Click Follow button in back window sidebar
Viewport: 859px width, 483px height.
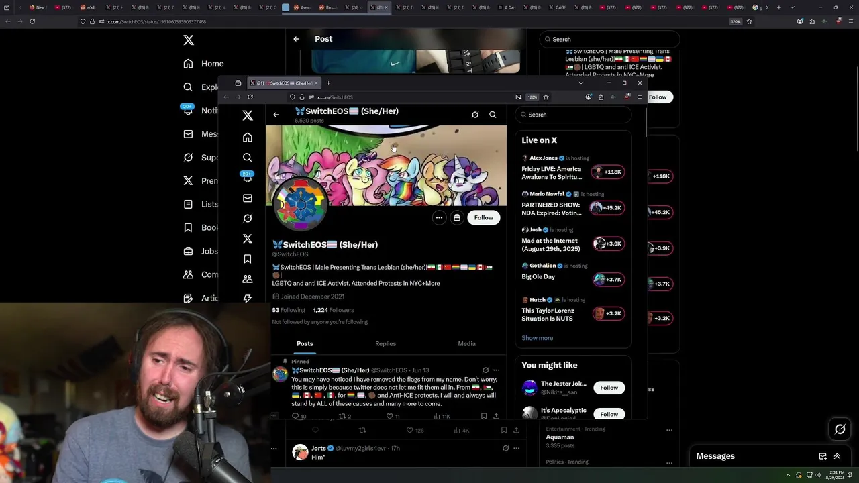(x=658, y=97)
